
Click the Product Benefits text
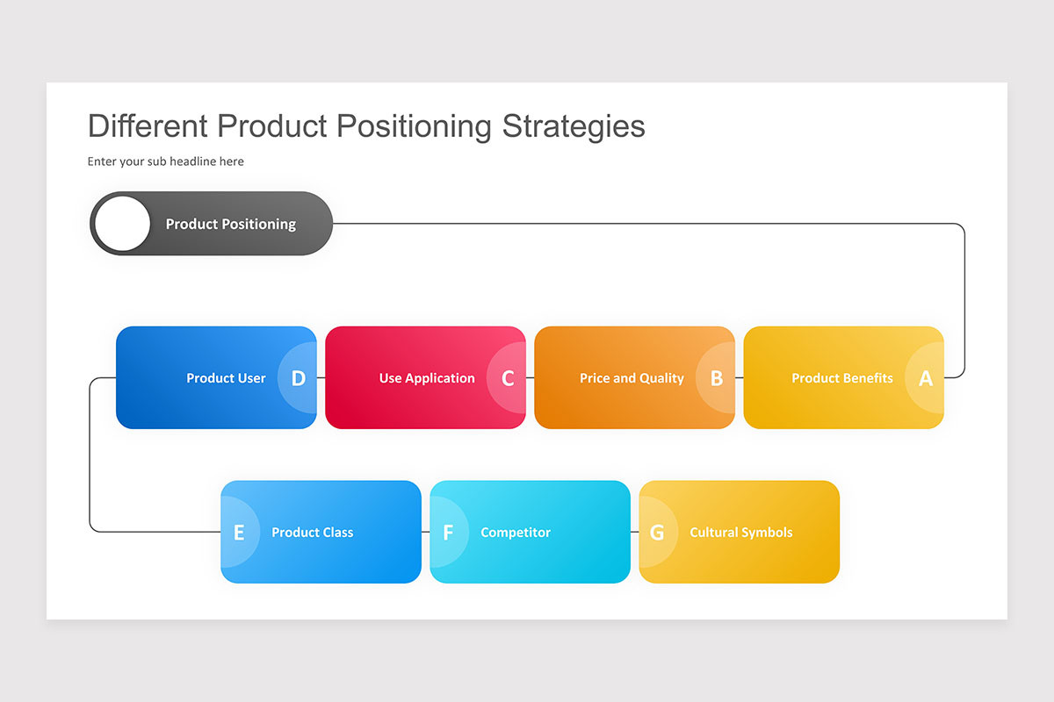pos(842,378)
